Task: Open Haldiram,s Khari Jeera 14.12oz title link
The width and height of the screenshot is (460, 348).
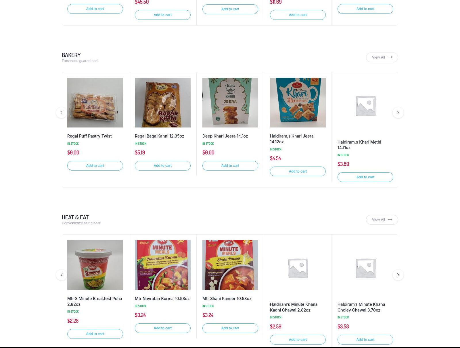Action: pos(292,139)
